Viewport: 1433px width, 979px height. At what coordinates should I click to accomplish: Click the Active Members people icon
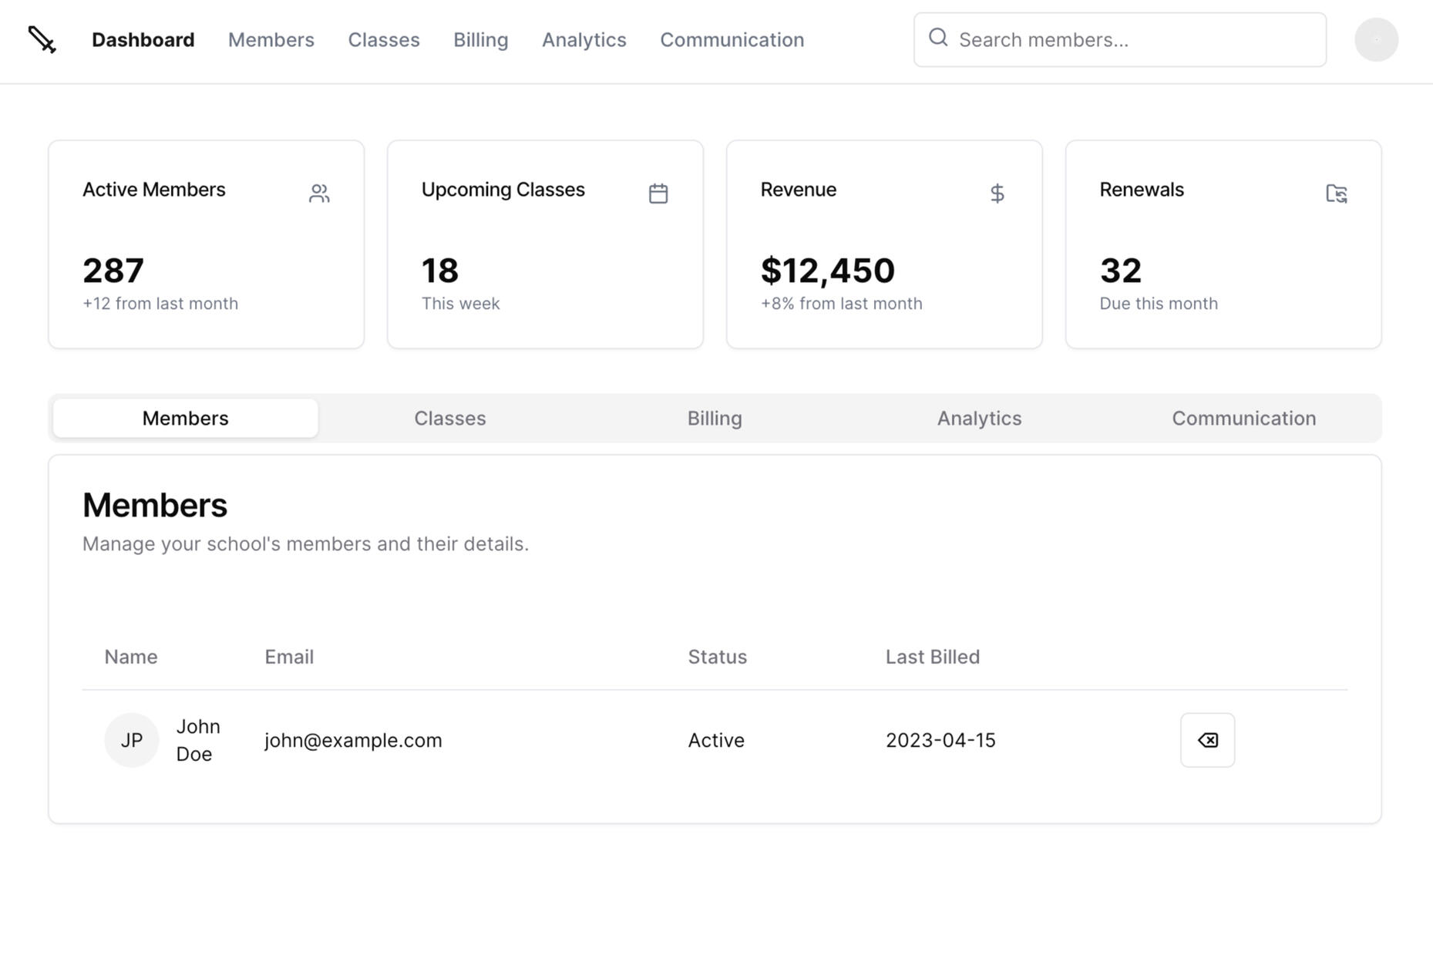[x=319, y=193]
